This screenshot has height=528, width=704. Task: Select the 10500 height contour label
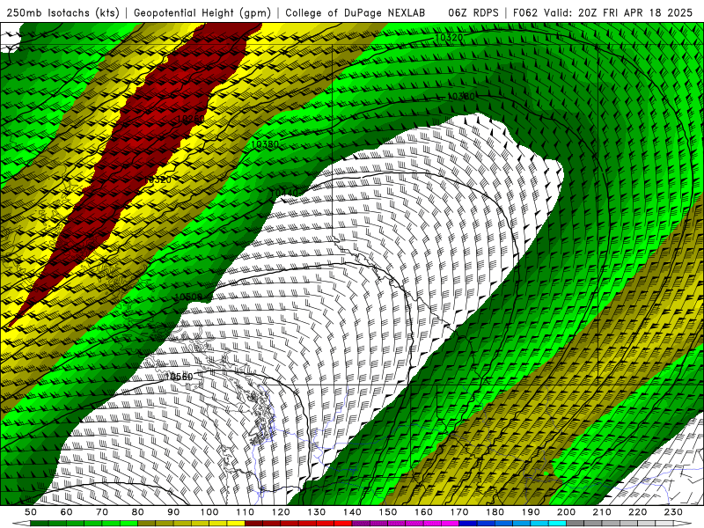coord(188,297)
